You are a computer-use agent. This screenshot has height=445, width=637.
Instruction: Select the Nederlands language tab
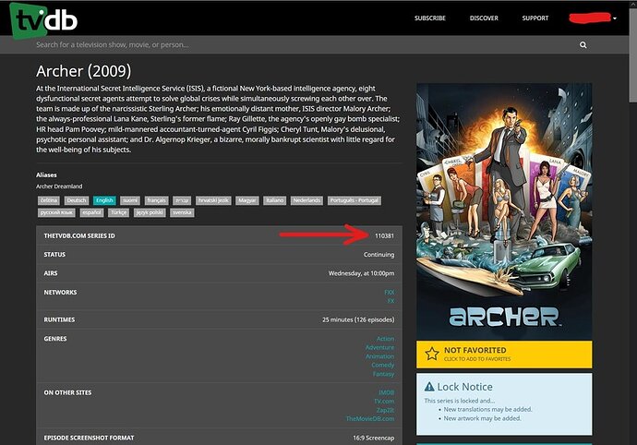(306, 200)
